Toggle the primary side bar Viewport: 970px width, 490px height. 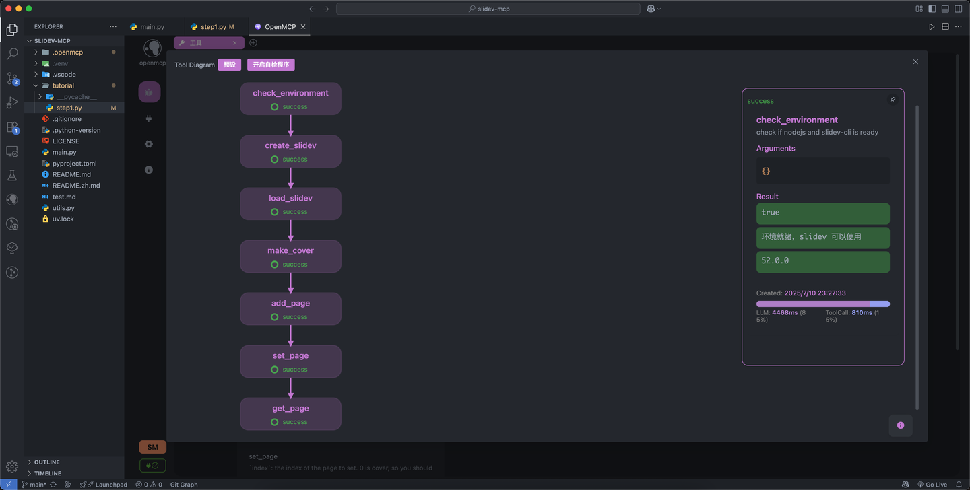coord(932,9)
